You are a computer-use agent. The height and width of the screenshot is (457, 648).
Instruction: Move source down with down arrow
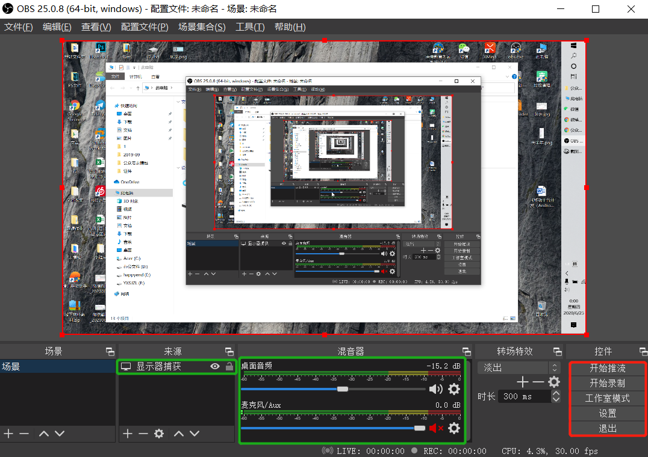(195, 434)
